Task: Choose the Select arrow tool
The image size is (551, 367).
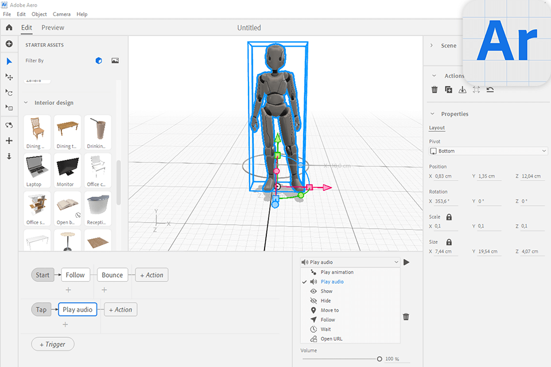Action: tap(9, 61)
